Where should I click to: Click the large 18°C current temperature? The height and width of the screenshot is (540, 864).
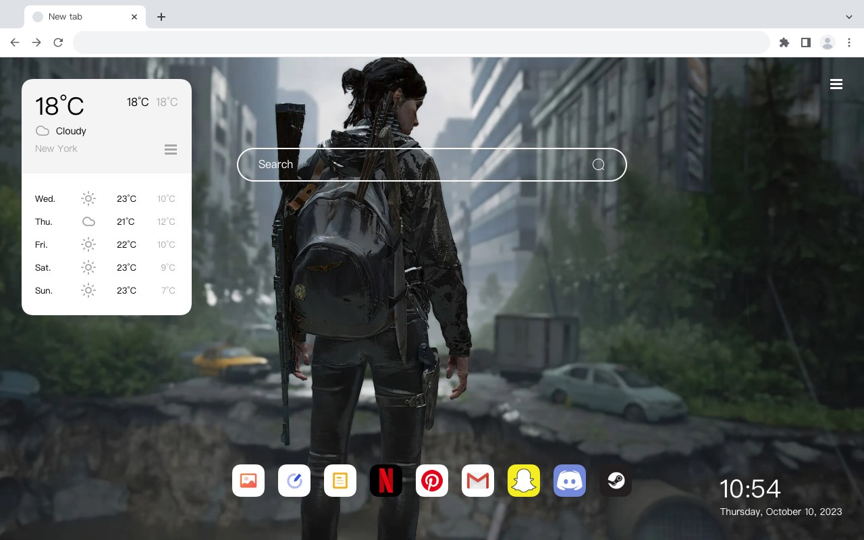(59, 106)
